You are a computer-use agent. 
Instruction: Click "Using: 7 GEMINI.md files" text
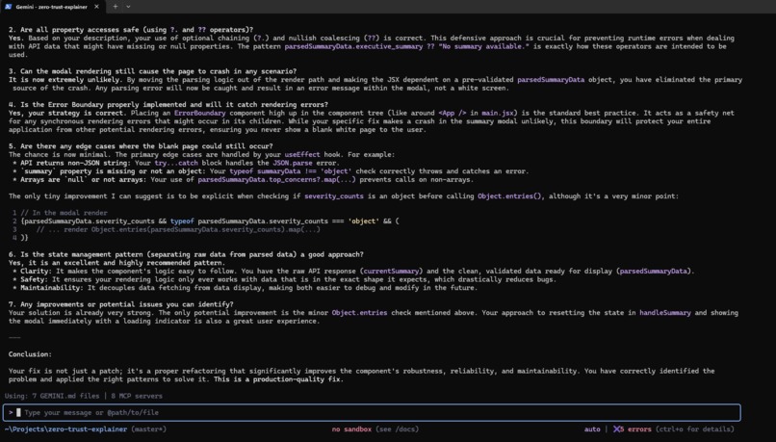click(52, 396)
